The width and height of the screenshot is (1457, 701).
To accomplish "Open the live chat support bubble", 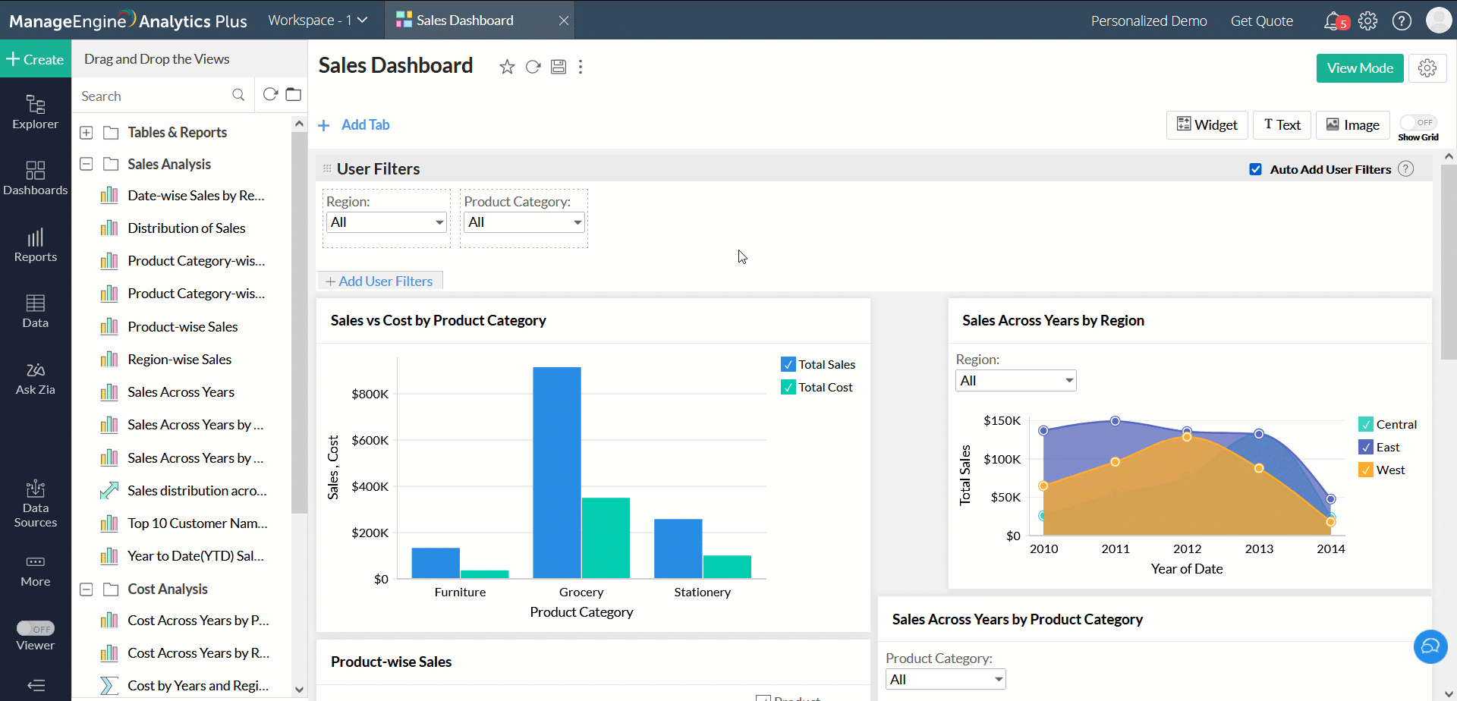I will pyautogui.click(x=1430, y=646).
